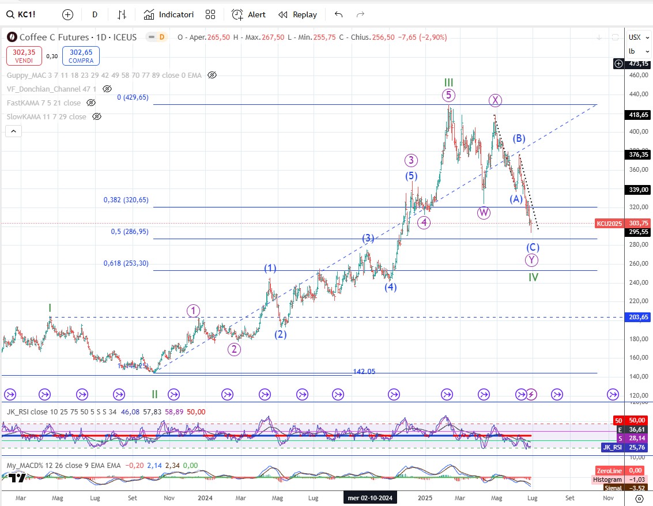653x506 pixels.
Task: Open the indicator templates grid icon
Action: coord(210,14)
